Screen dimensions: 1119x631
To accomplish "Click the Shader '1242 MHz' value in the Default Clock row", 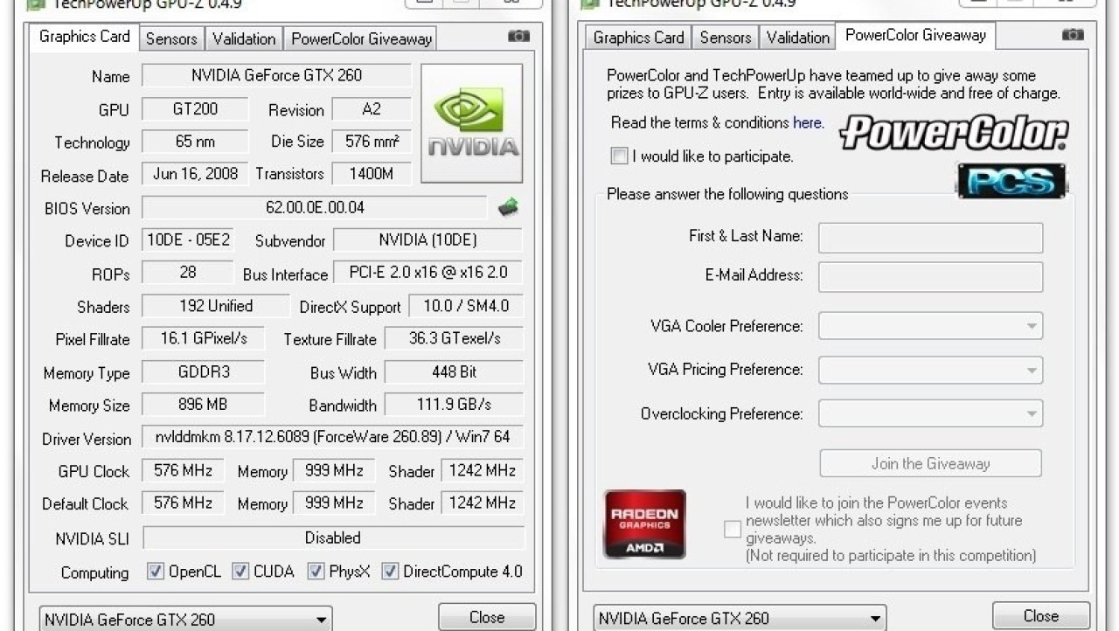I will (x=483, y=503).
